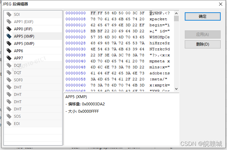
Task: Click the APP0 (JFIF) tag icon
Action: coord(9,29)
